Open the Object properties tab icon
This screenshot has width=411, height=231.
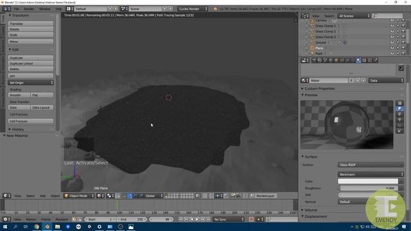[337, 60]
